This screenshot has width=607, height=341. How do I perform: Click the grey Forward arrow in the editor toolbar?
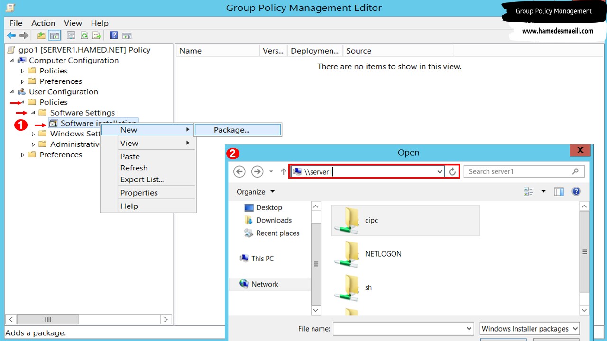coord(24,36)
